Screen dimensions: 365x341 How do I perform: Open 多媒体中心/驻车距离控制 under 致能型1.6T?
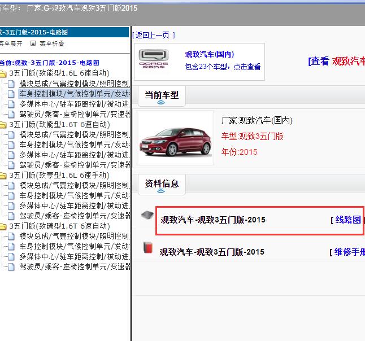(75, 155)
